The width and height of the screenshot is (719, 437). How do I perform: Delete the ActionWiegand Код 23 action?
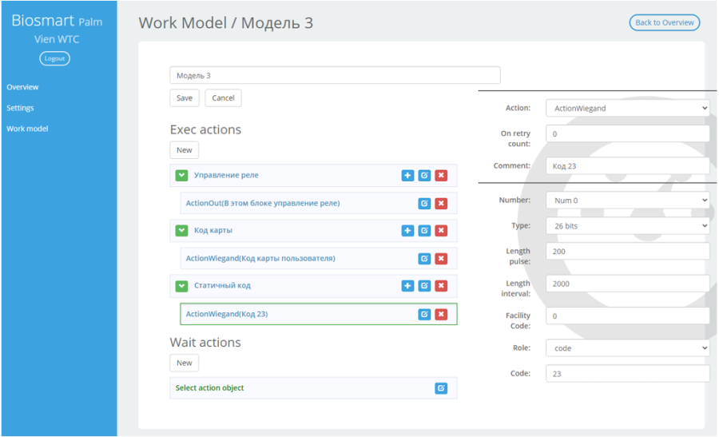tap(441, 315)
